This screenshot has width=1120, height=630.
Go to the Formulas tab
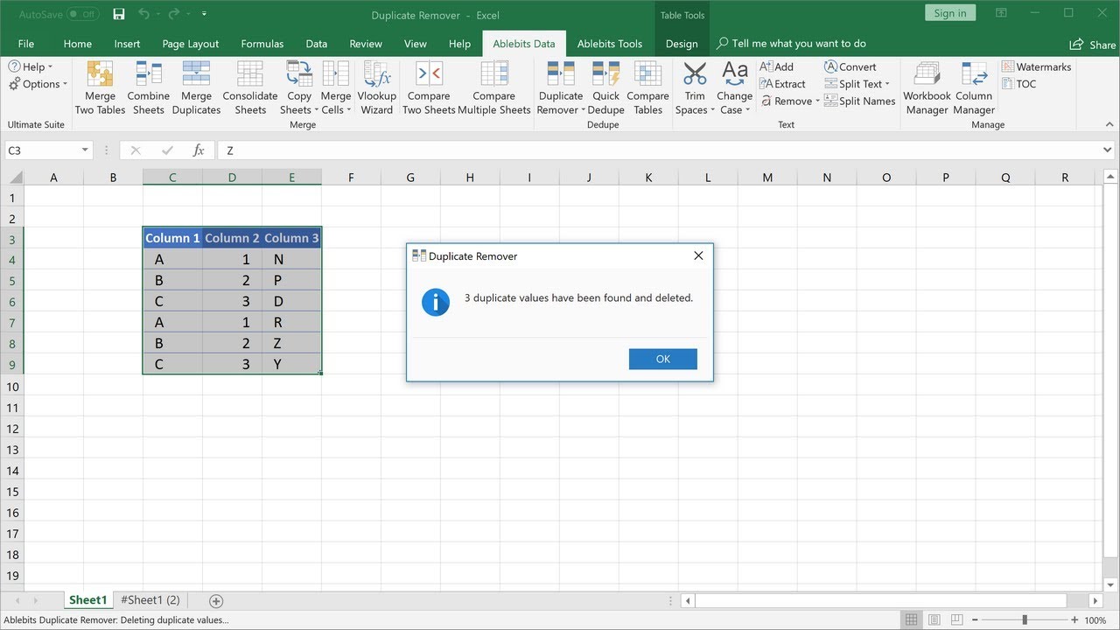coord(262,44)
